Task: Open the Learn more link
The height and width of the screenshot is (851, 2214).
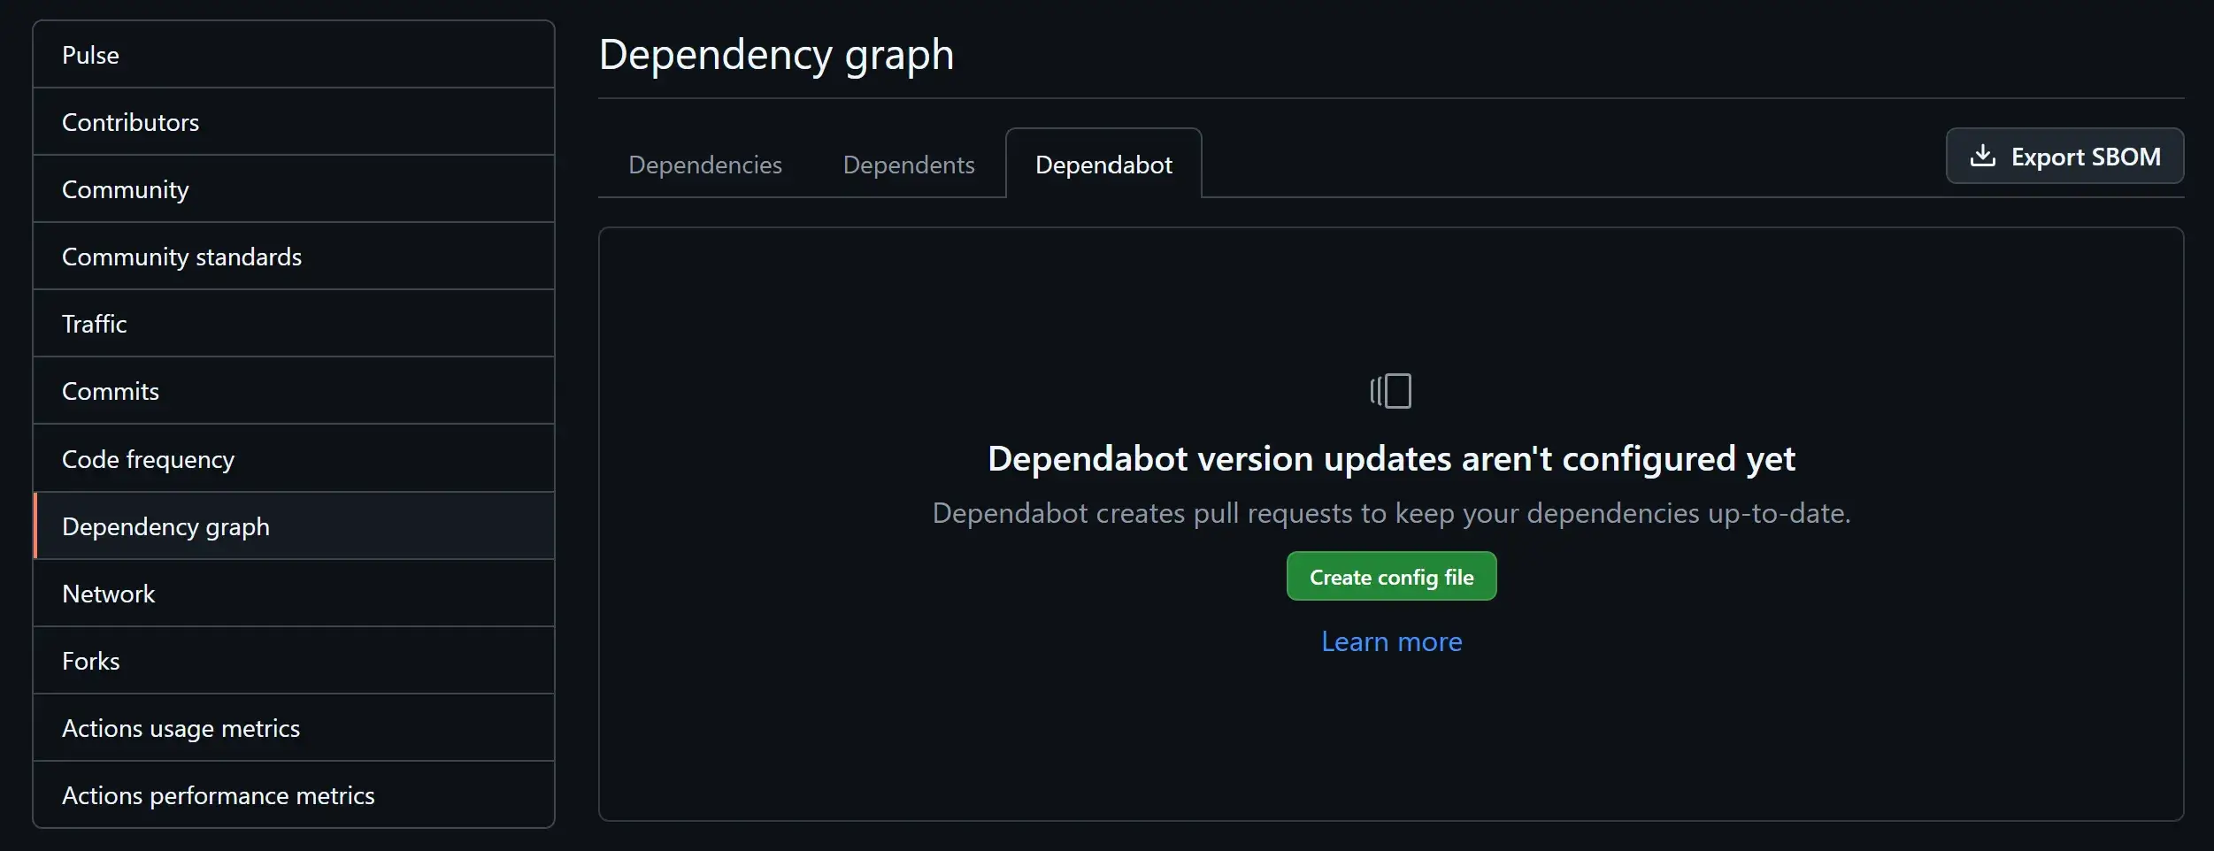Action: 1391,641
